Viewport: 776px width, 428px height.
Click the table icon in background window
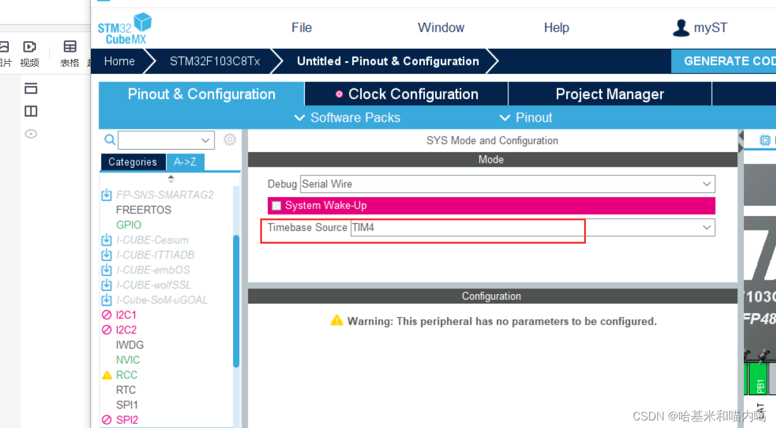70,47
